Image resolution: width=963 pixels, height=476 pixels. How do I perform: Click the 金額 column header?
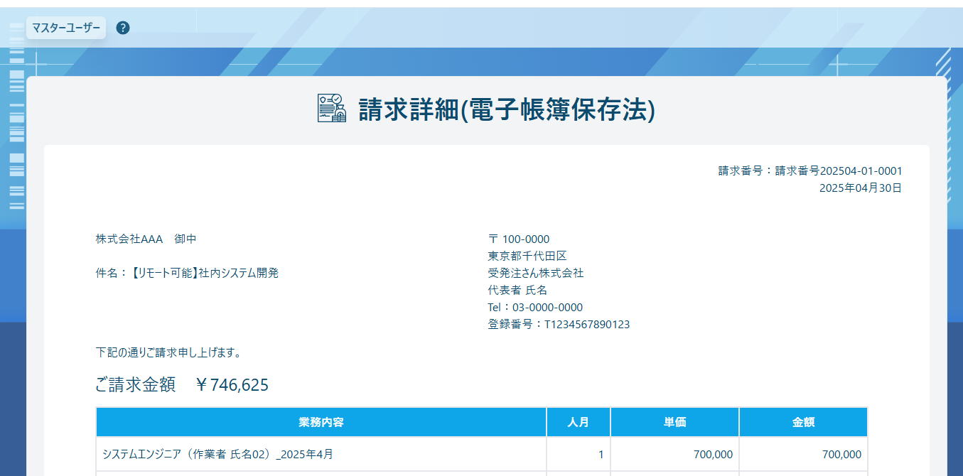pyautogui.click(x=803, y=422)
